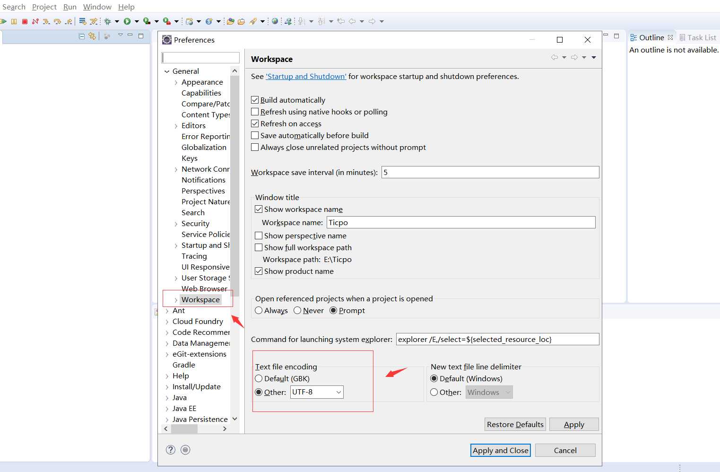Image resolution: width=720 pixels, height=472 pixels.
Task: Click the Coverage run toolbar icon
Action: click(147, 21)
